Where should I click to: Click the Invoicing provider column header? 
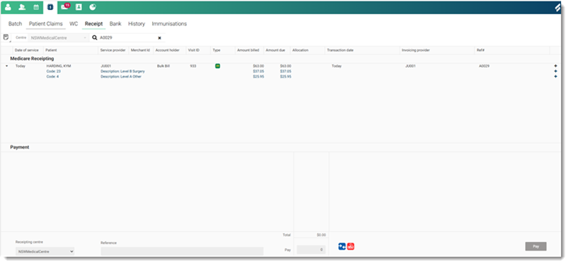(x=416, y=50)
